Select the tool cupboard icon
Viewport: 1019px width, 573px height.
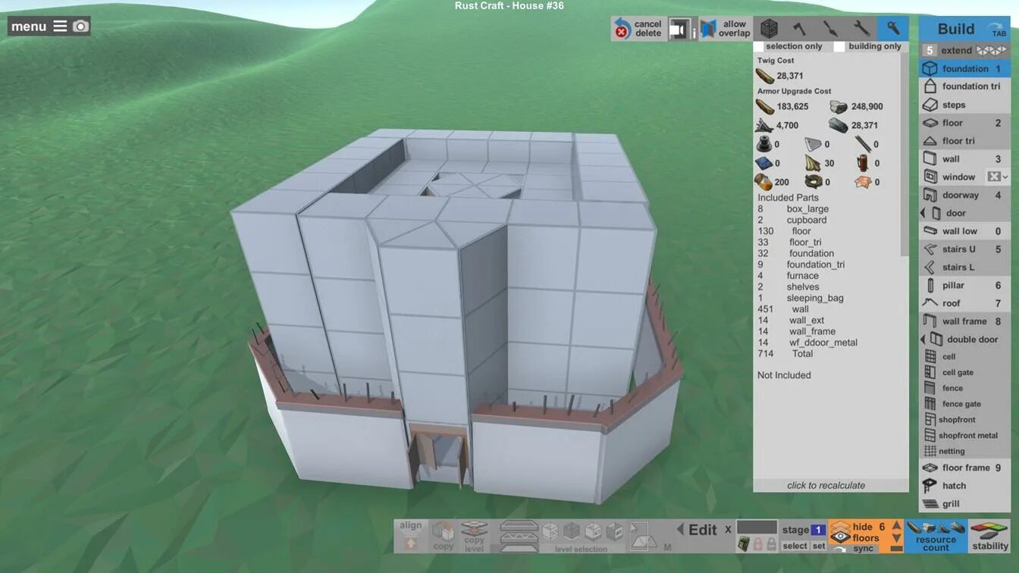click(x=770, y=29)
